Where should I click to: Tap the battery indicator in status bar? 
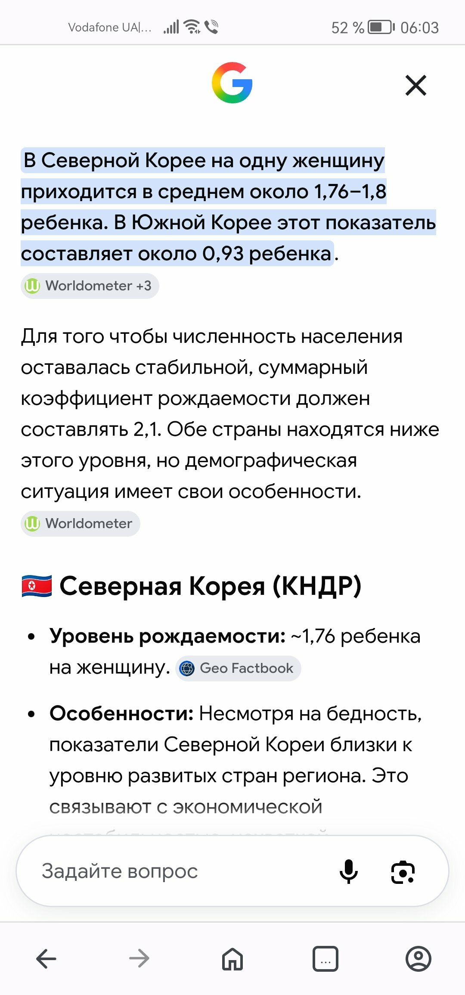381,27
